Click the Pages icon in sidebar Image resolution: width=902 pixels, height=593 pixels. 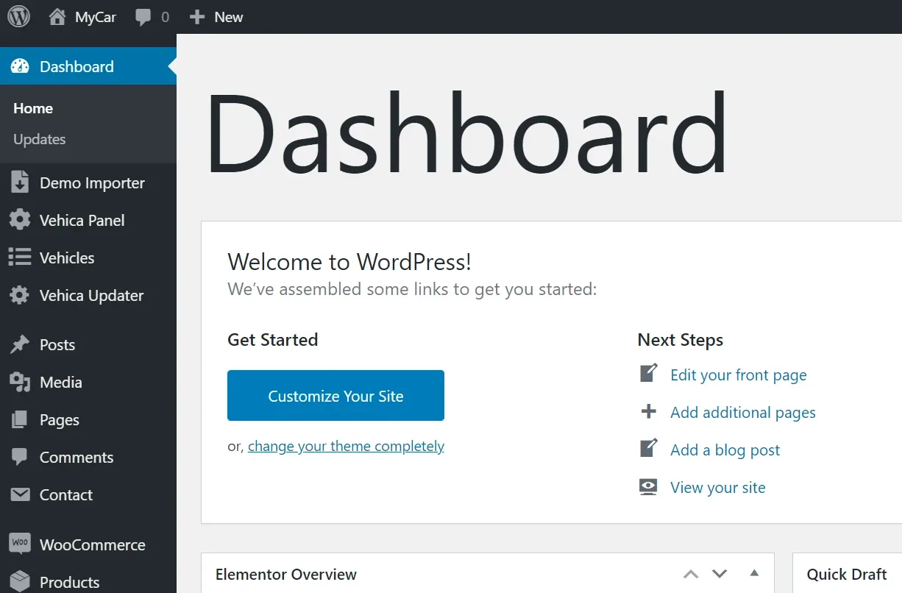pos(20,419)
